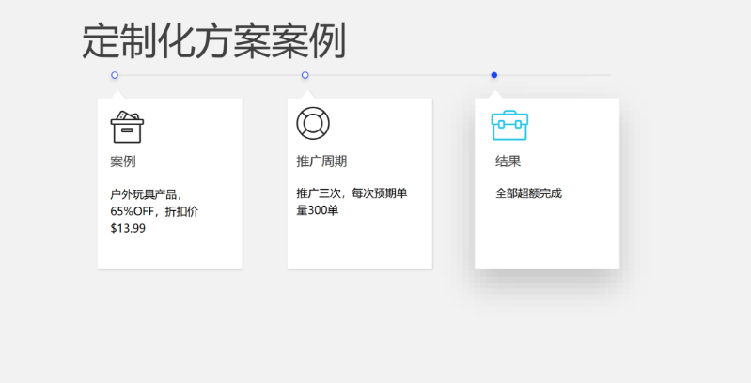Click the price text $13.99

(128, 228)
